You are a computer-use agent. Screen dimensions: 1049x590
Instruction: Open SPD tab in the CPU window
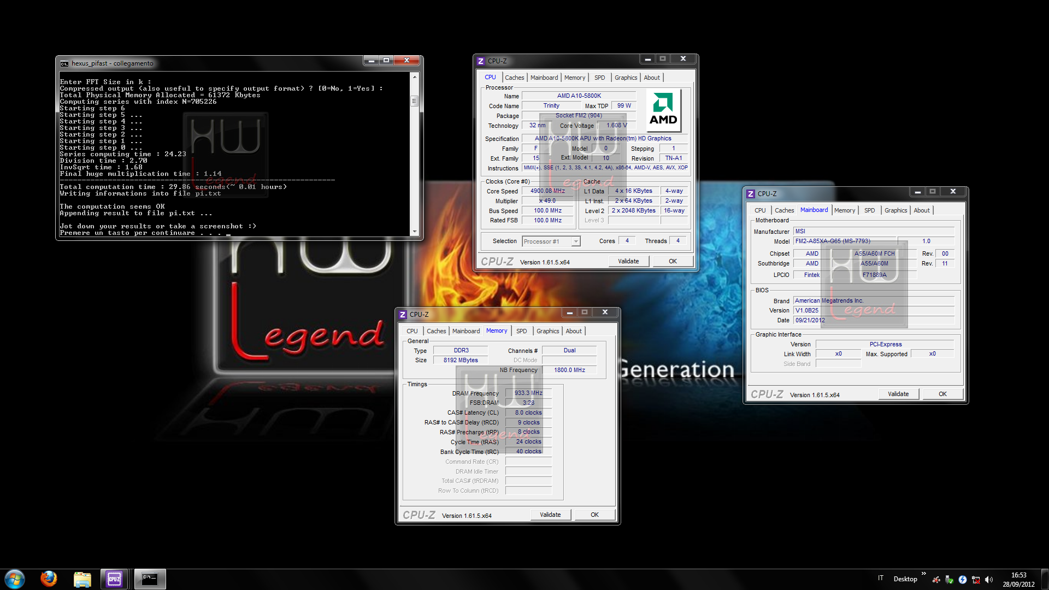click(599, 78)
